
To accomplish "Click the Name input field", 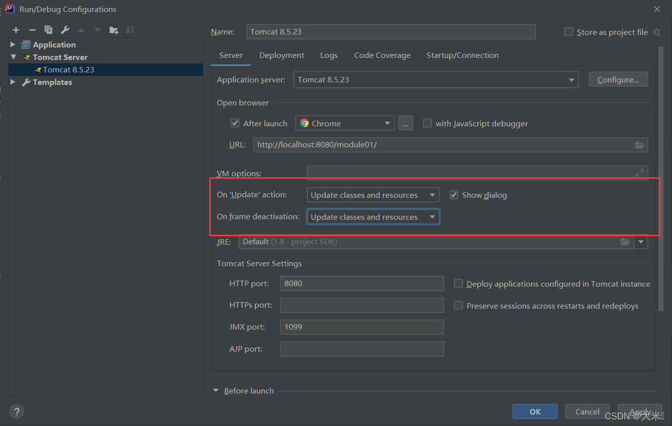I will point(391,31).
